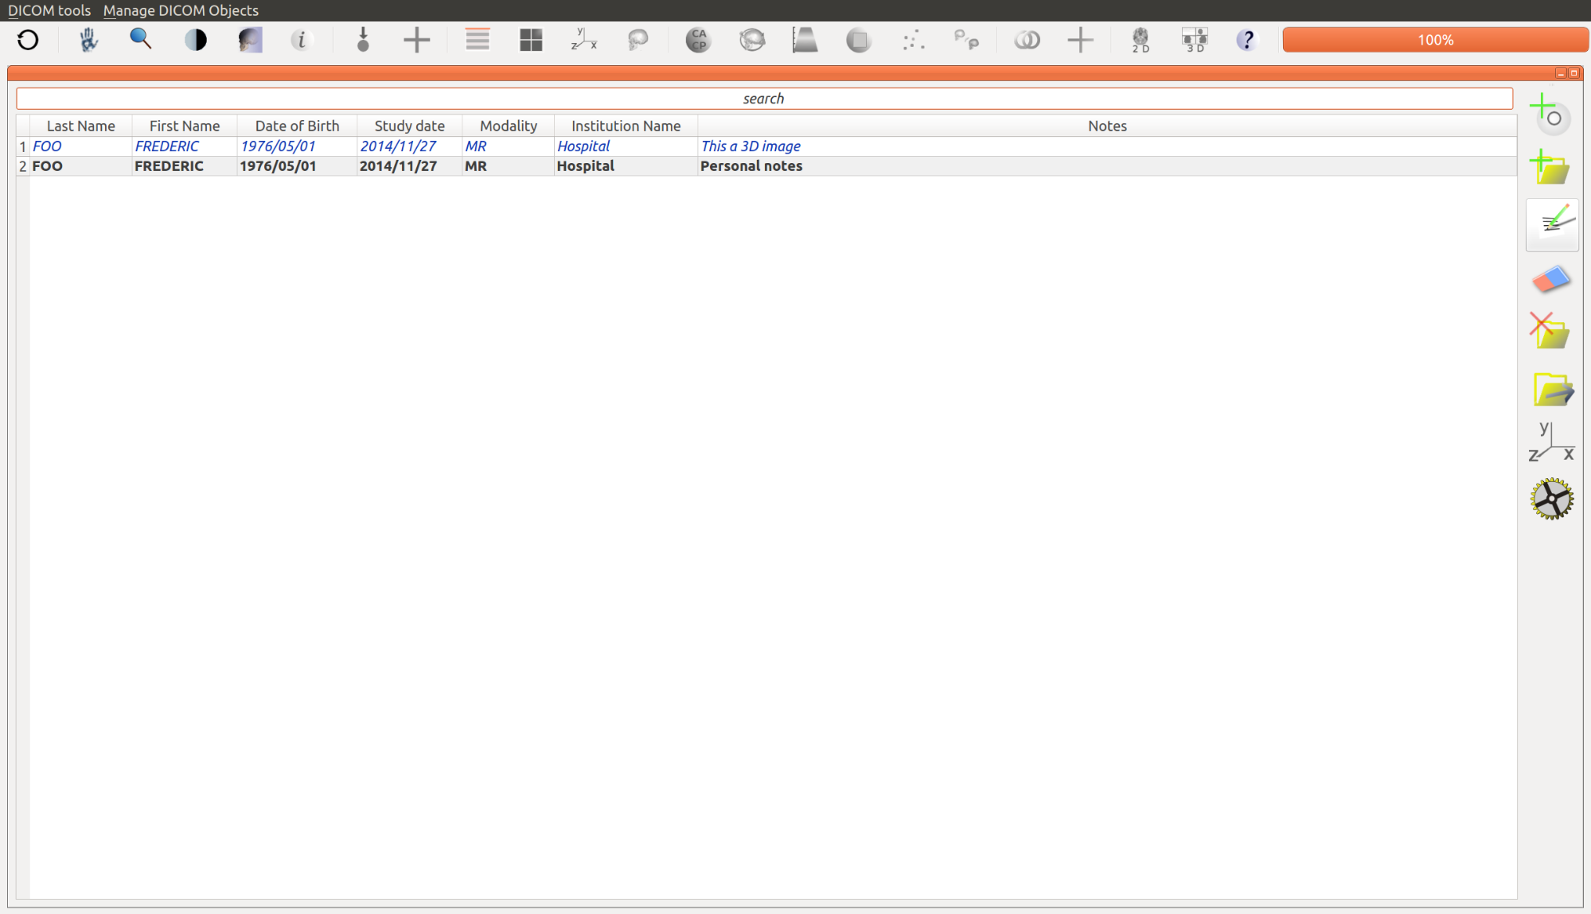Open Manage DICOM Objects menu
This screenshot has width=1591, height=914.
tap(181, 10)
